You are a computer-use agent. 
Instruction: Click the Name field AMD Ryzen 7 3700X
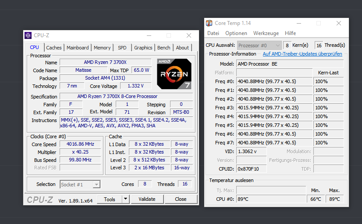coord(105,62)
